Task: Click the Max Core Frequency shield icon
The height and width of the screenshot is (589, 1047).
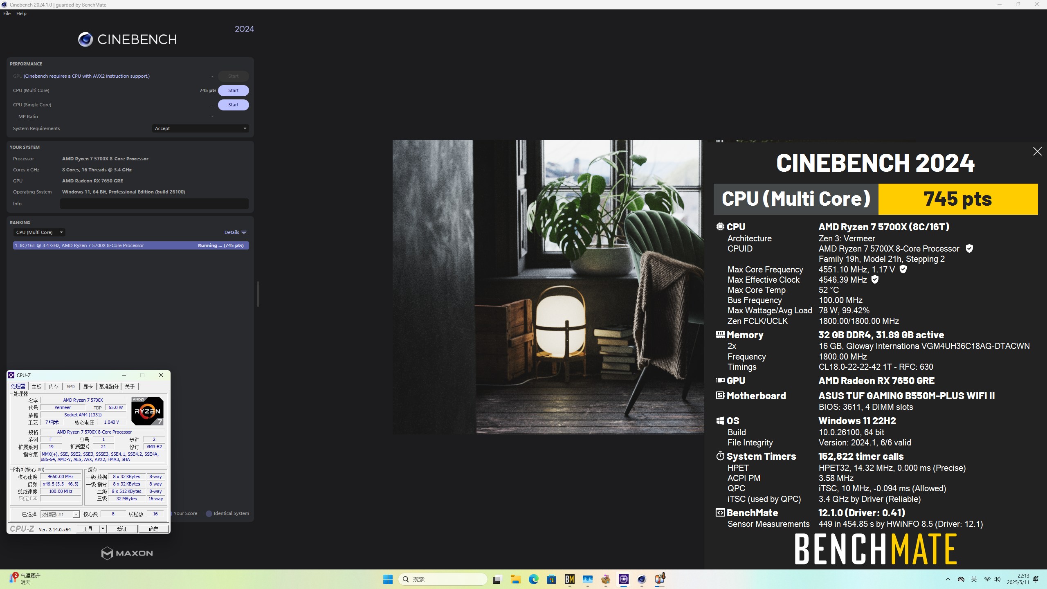Action: coord(903,269)
